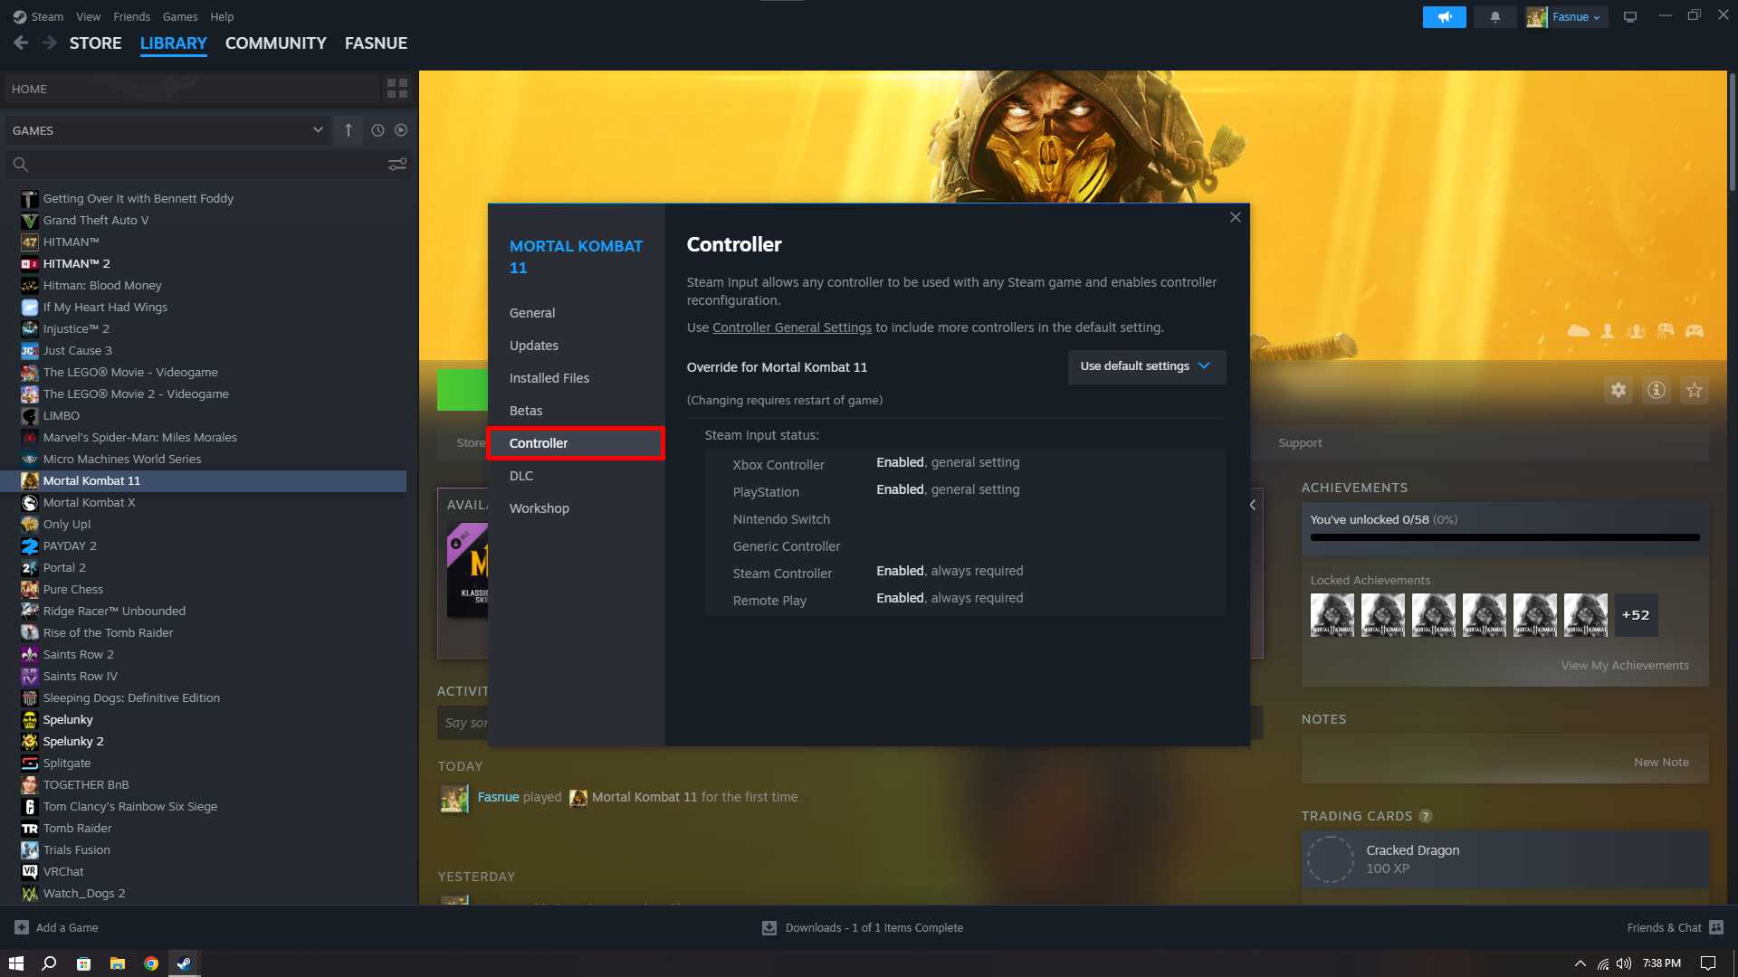The width and height of the screenshot is (1738, 977).
Task: Click the recent activity clock filter icon
Action: point(377,130)
